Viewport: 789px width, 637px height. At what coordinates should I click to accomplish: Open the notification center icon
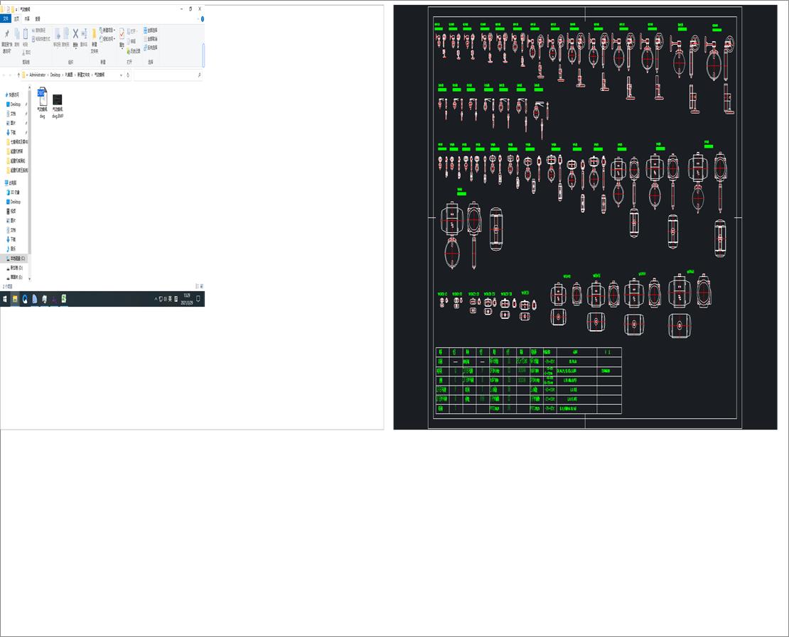pos(198,299)
